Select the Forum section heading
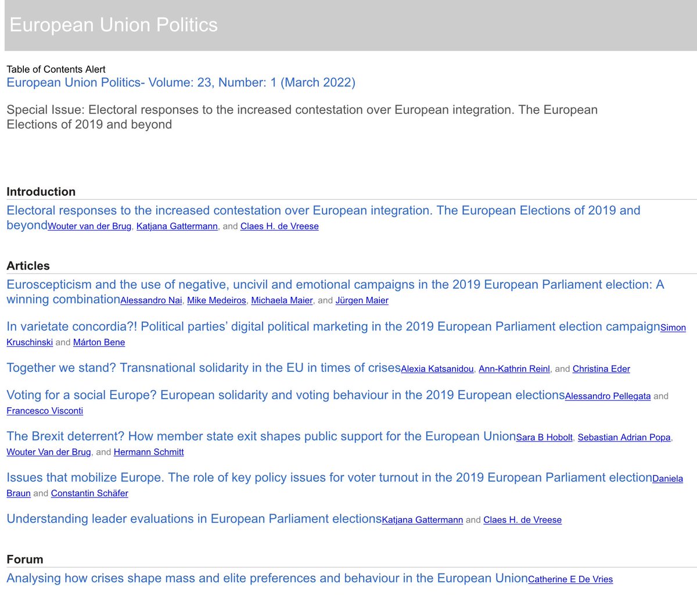 pos(25,560)
